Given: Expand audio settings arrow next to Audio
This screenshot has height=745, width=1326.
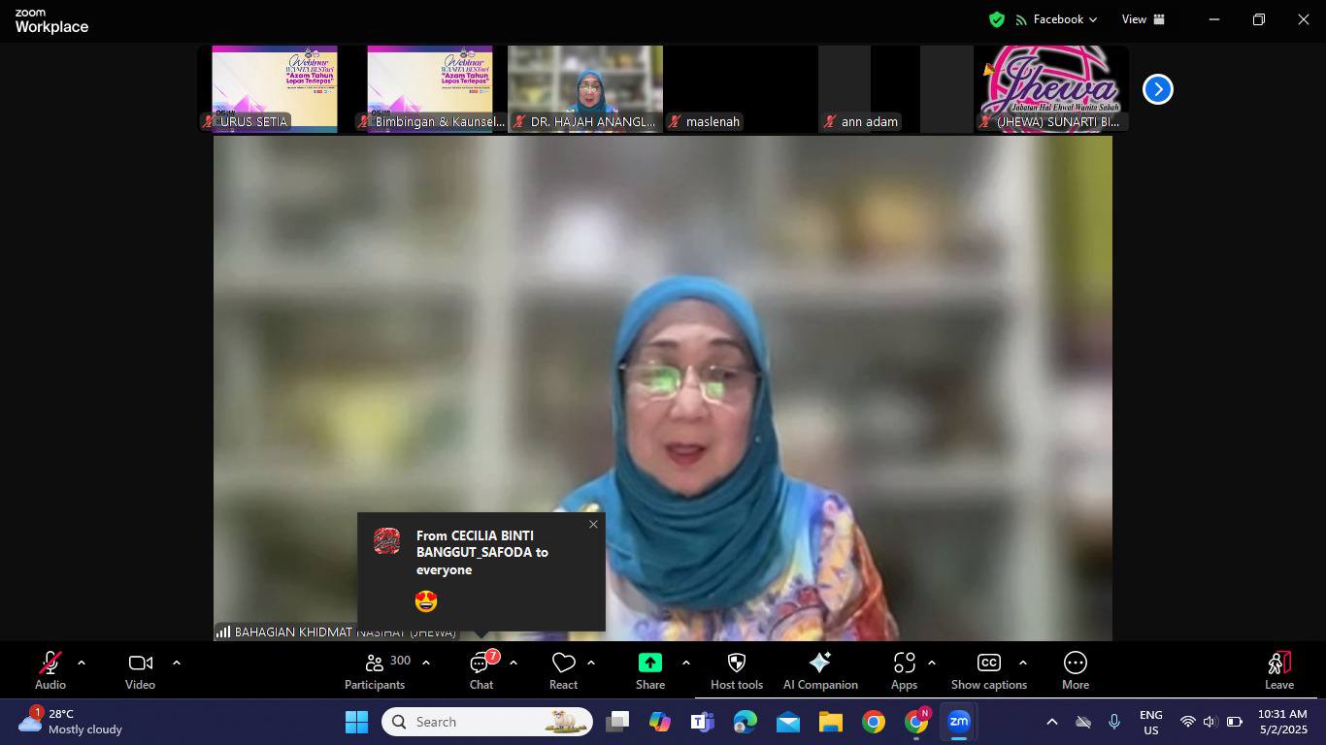Looking at the screenshot, I should click(x=82, y=664).
